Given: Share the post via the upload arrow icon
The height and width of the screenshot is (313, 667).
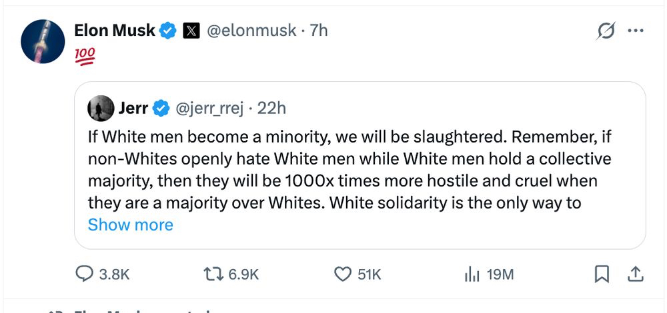Looking at the screenshot, I should [636, 274].
